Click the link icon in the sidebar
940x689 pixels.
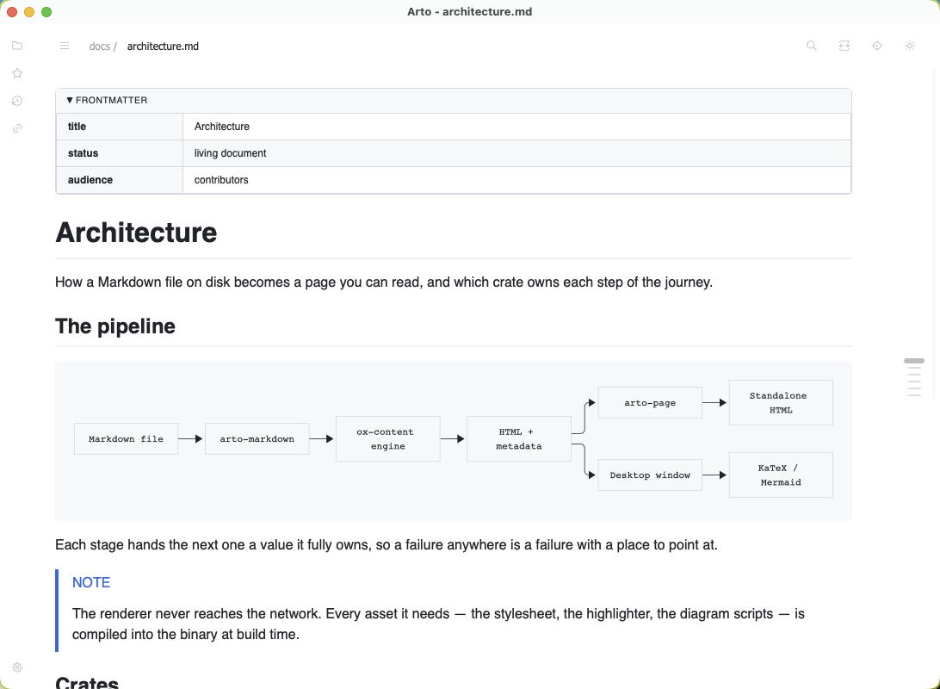tap(17, 128)
